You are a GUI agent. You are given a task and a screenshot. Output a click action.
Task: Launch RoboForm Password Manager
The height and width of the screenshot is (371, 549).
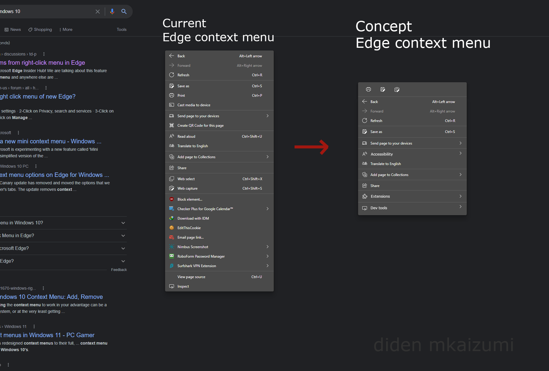pyautogui.click(x=201, y=256)
